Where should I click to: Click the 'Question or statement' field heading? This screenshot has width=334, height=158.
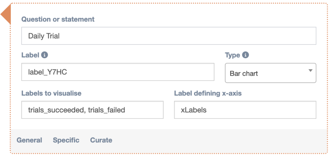point(58,19)
